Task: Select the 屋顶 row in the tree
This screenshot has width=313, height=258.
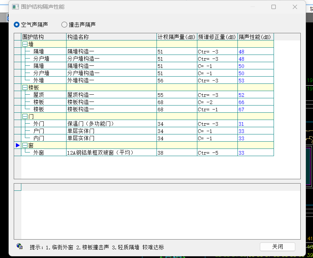Action: 39,95
